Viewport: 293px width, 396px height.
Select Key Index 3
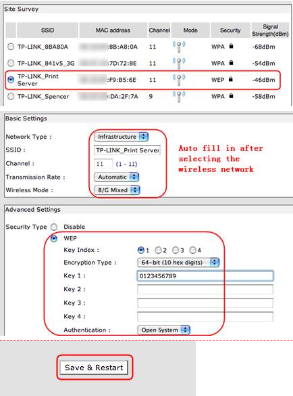pyautogui.click(x=176, y=250)
